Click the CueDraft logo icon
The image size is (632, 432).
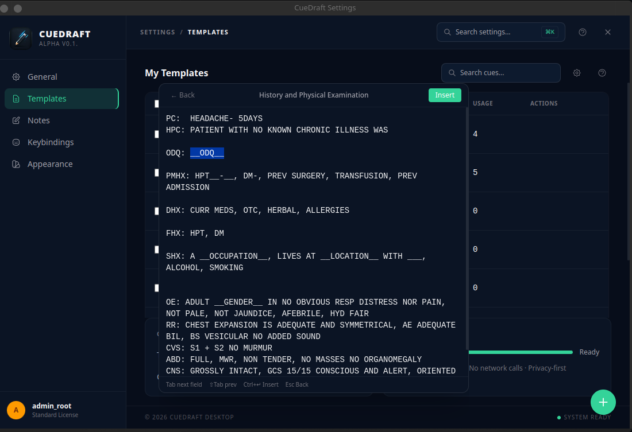coord(21,37)
